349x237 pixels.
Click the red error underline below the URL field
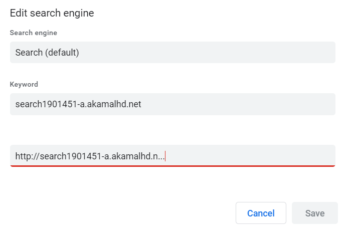172,166
